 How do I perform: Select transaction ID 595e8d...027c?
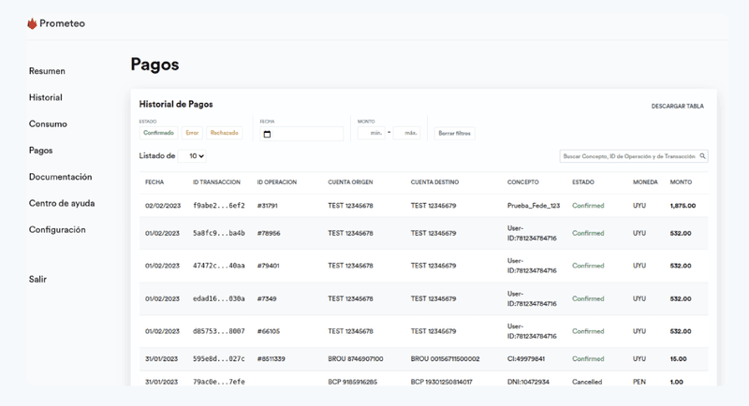coord(219,359)
